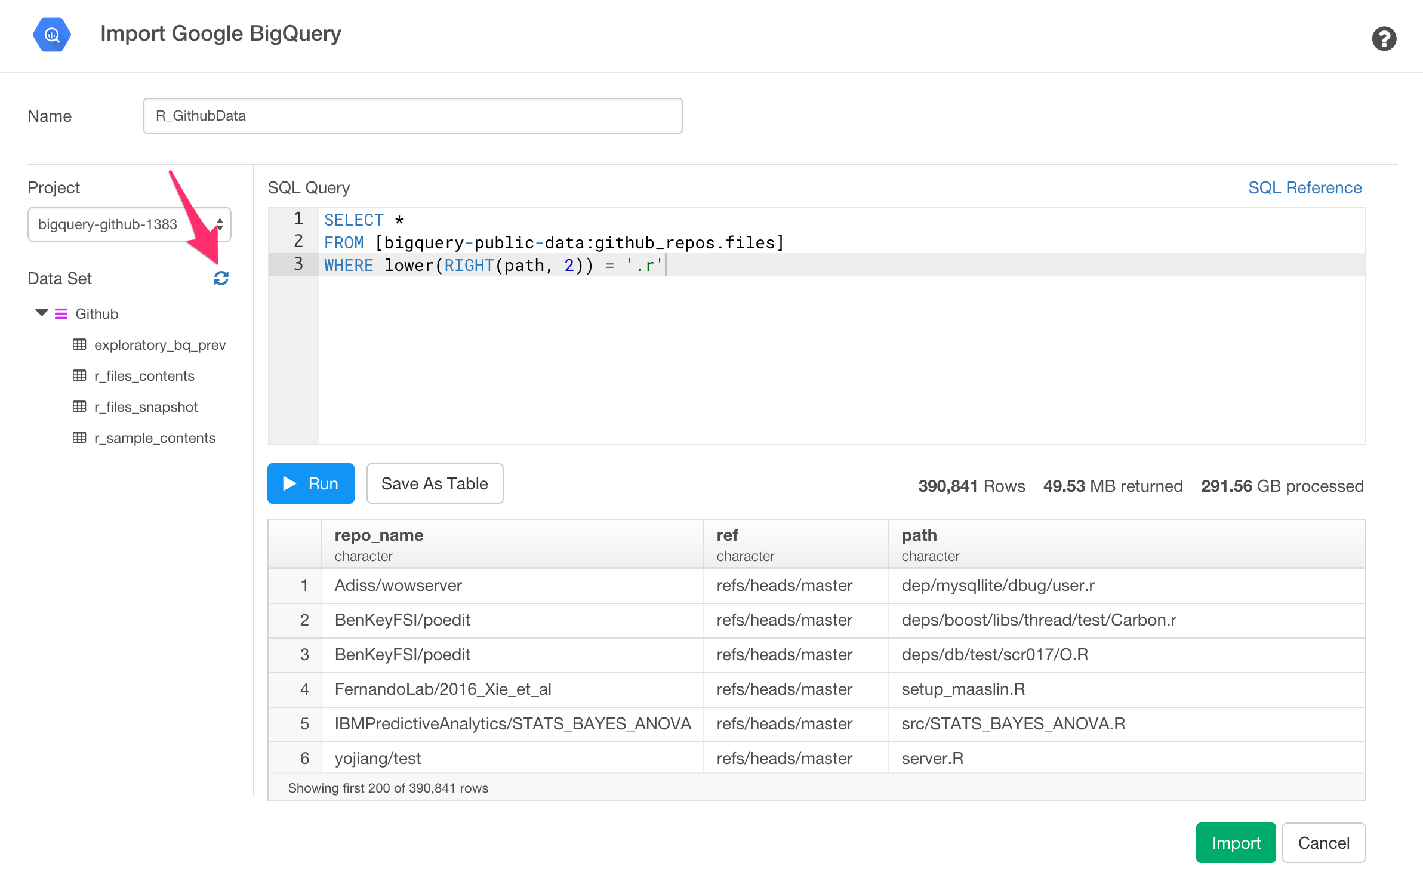Click the table icon beside r_files_contents
The image size is (1423, 875).
[x=79, y=375]
